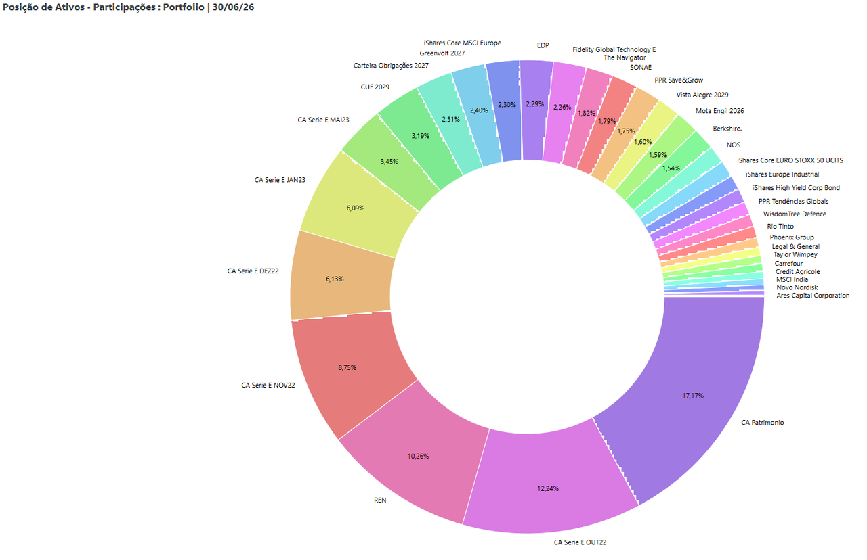867x560 pixels.
Task: Select the Fidelity Global Technology E slice
Action: click(562, 108)
